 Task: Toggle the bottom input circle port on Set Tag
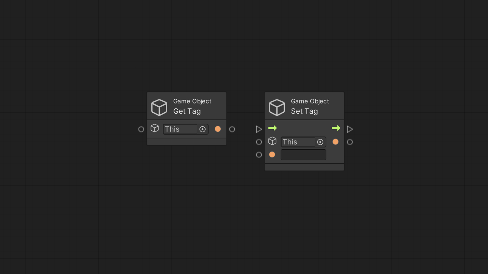(x=259, y=154)
